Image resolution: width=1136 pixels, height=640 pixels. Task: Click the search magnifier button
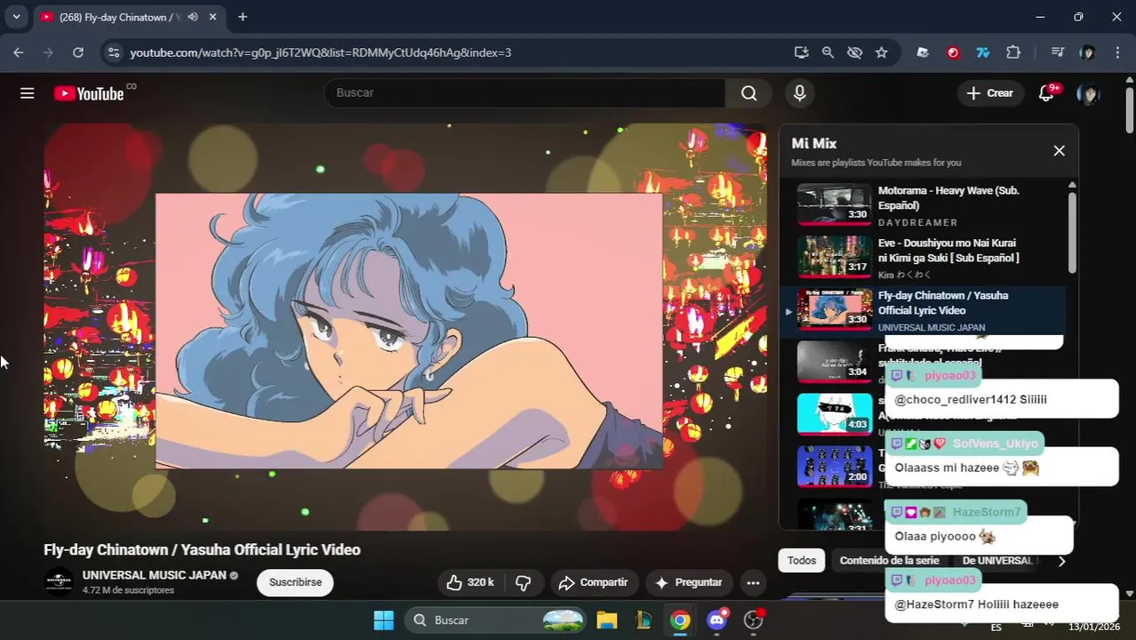click(x=749, y=93)
